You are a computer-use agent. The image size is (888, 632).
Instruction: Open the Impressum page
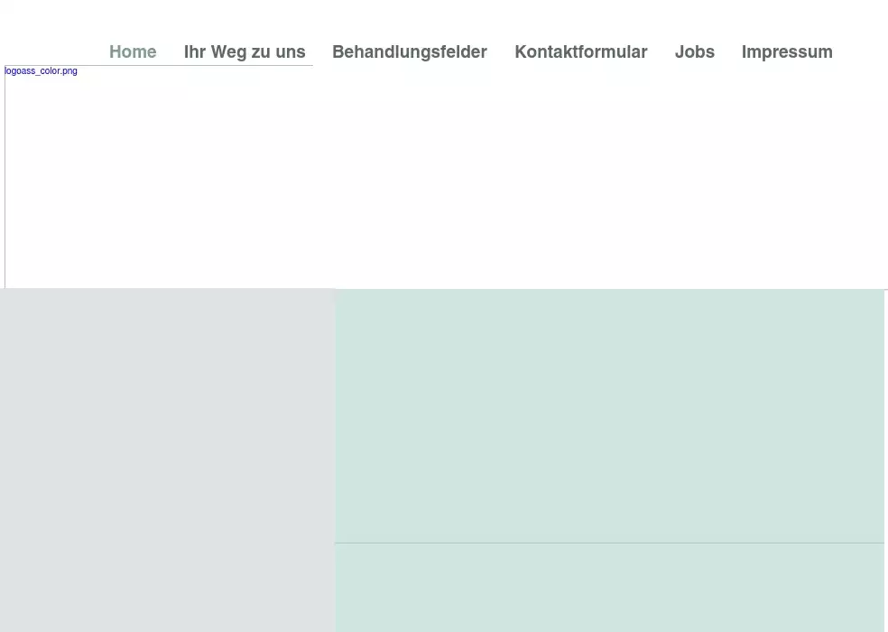786,52
